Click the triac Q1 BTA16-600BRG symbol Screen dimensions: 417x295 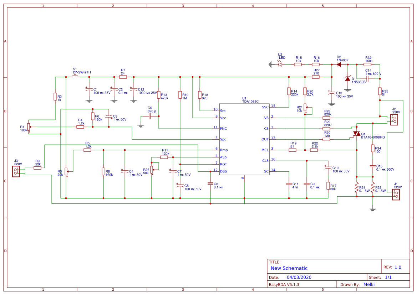click(356, 134)
